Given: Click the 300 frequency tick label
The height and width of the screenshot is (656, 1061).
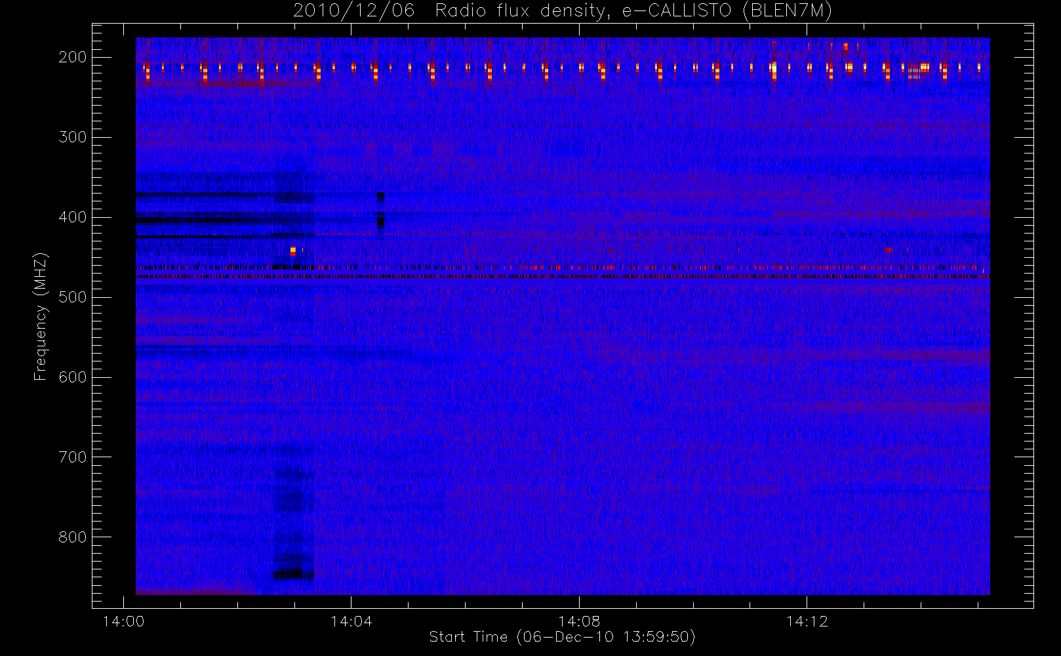Looking at the screenshot, I should click(x=73, y=137).
